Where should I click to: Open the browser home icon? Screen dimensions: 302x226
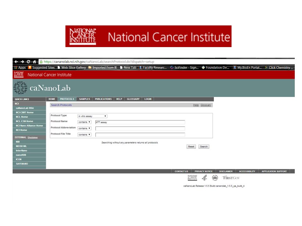35,62
